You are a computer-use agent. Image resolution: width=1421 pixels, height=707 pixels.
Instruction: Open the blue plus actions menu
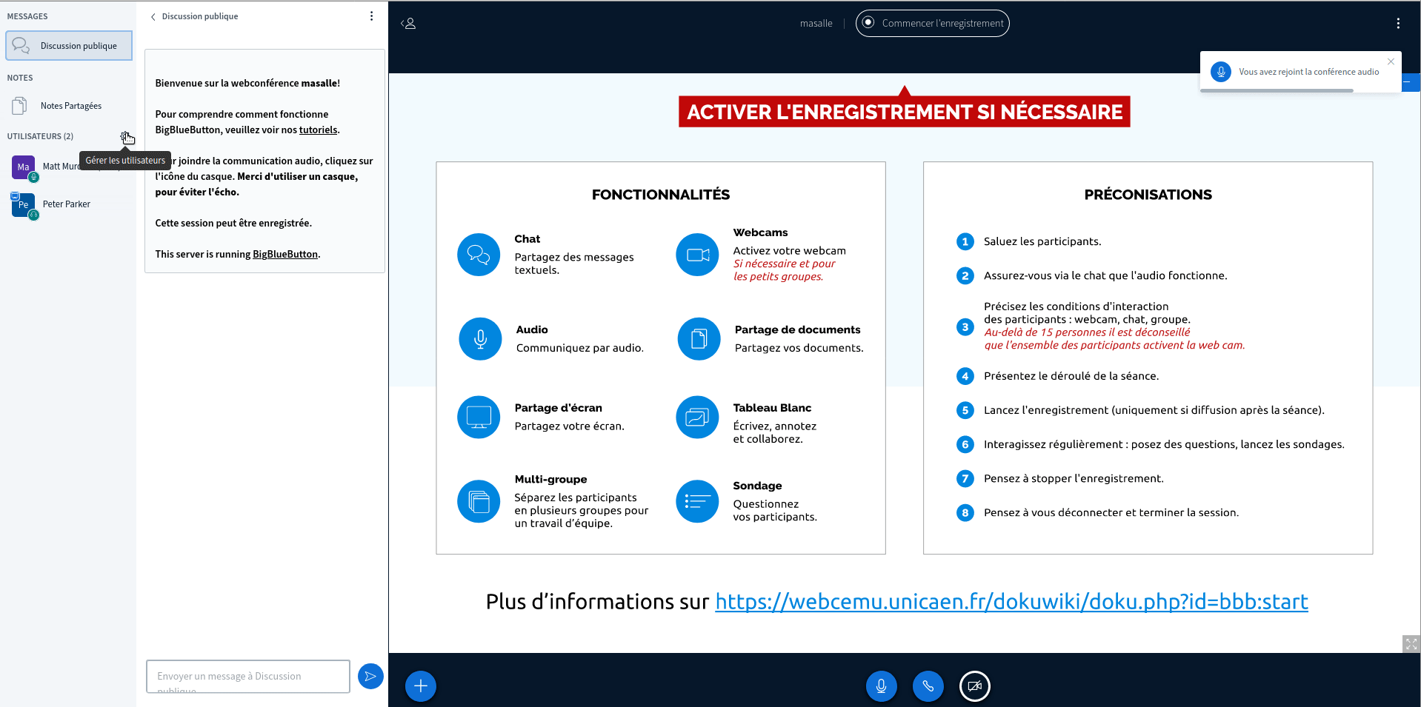click(x=420, y=686)
